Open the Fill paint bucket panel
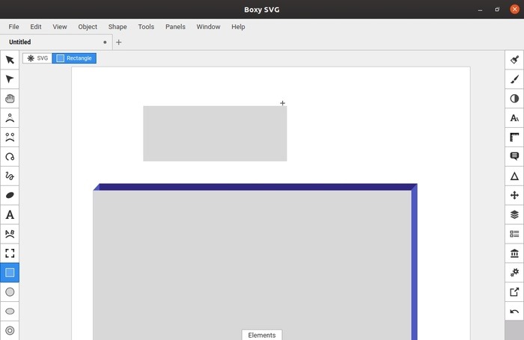 click(x=514, y=60)
